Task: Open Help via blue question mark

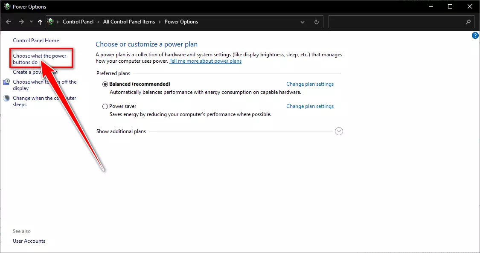Action: pyautogui.click(x=475, y=36)
